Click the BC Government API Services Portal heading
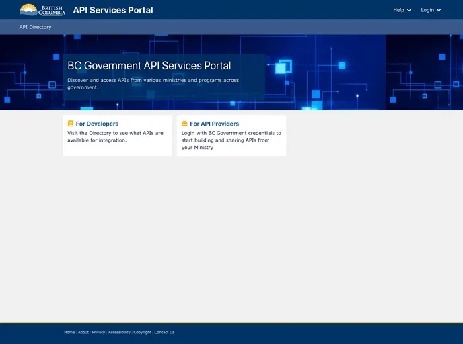 [x=149, y=65]
